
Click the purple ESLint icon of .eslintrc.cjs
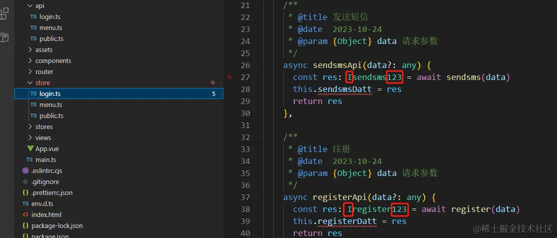pyautogui.click(x=25, y=171)
